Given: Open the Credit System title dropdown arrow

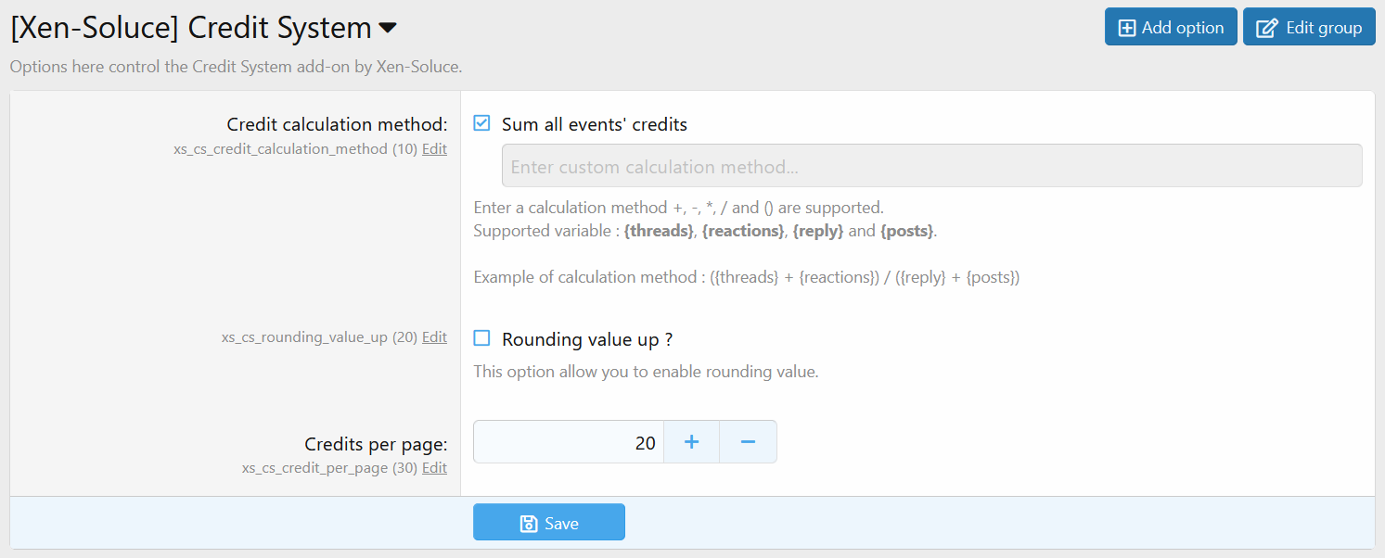Looking at the screenshot, I should [x=388, y=29].
